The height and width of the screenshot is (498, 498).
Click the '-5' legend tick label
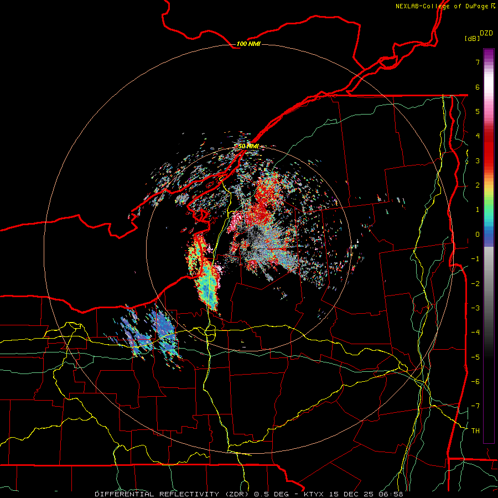[475, 357]
